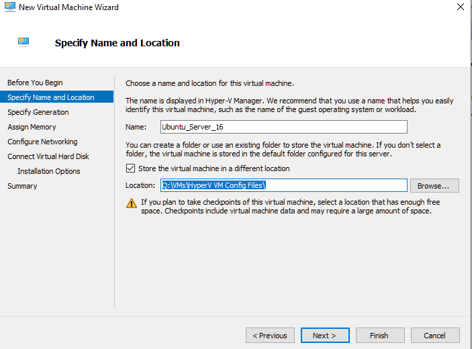Click the yellow warning triangle icon
The width and height of the screenshot is (472, 349).
[131, 203]
